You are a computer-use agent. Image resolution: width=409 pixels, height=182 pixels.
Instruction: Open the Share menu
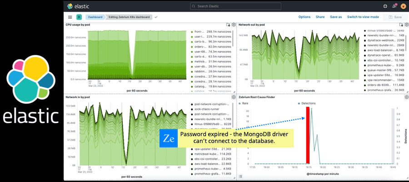click(320, 17)
